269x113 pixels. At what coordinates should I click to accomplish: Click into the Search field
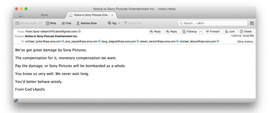coord(213,23)
